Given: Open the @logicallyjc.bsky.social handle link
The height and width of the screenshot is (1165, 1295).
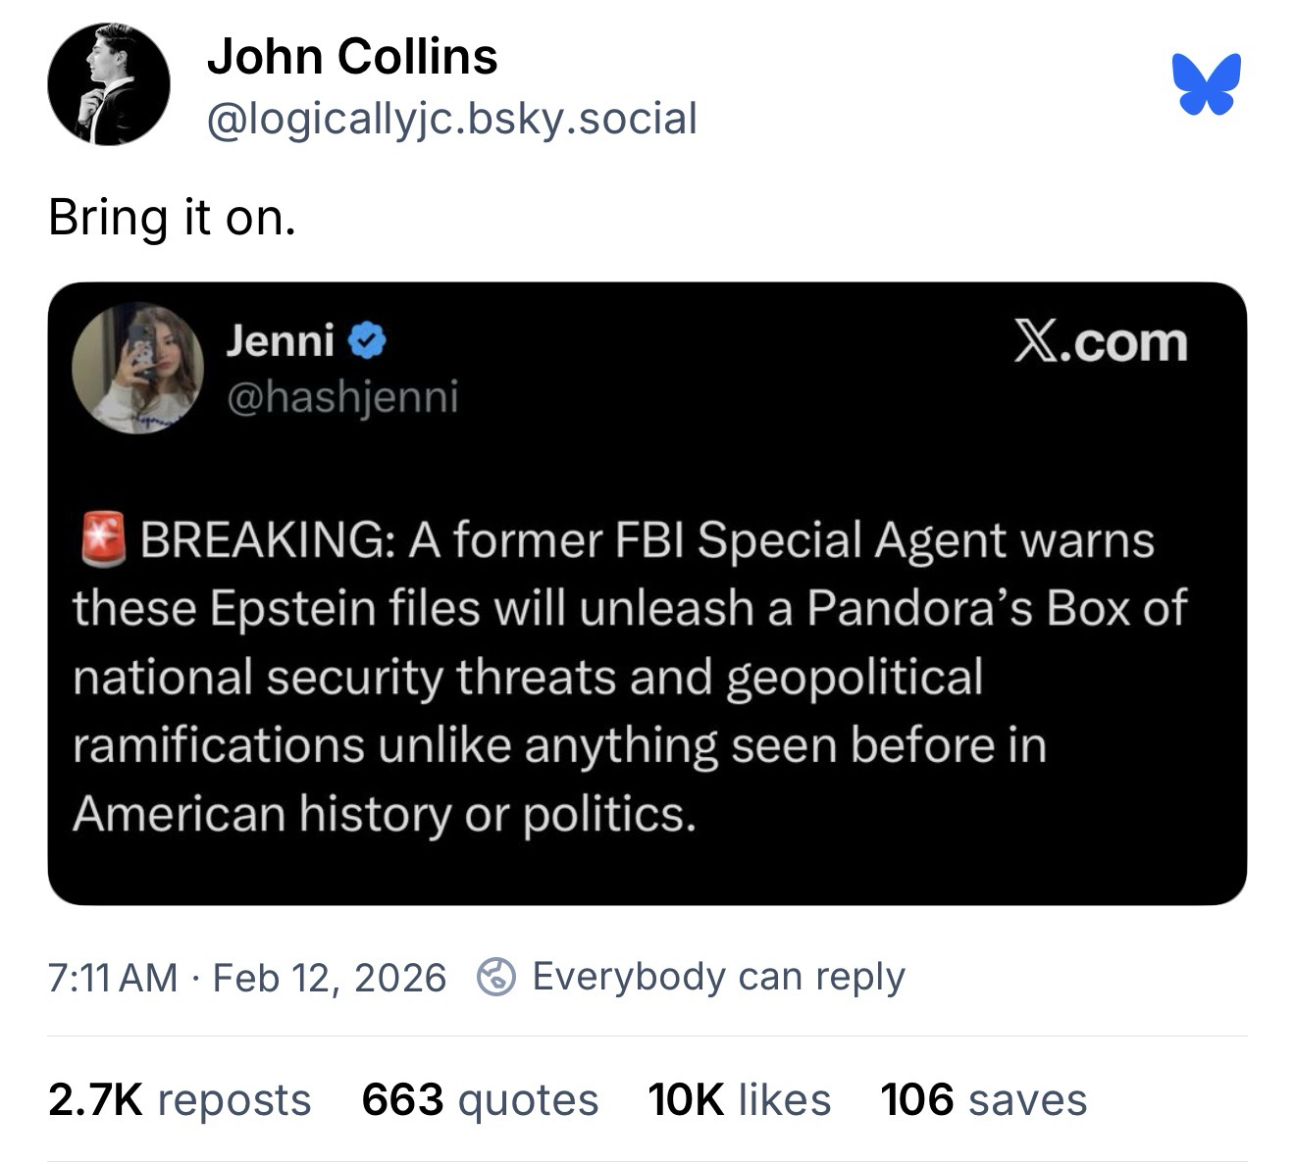Looking at the screenshot, I should coord(451,118).
